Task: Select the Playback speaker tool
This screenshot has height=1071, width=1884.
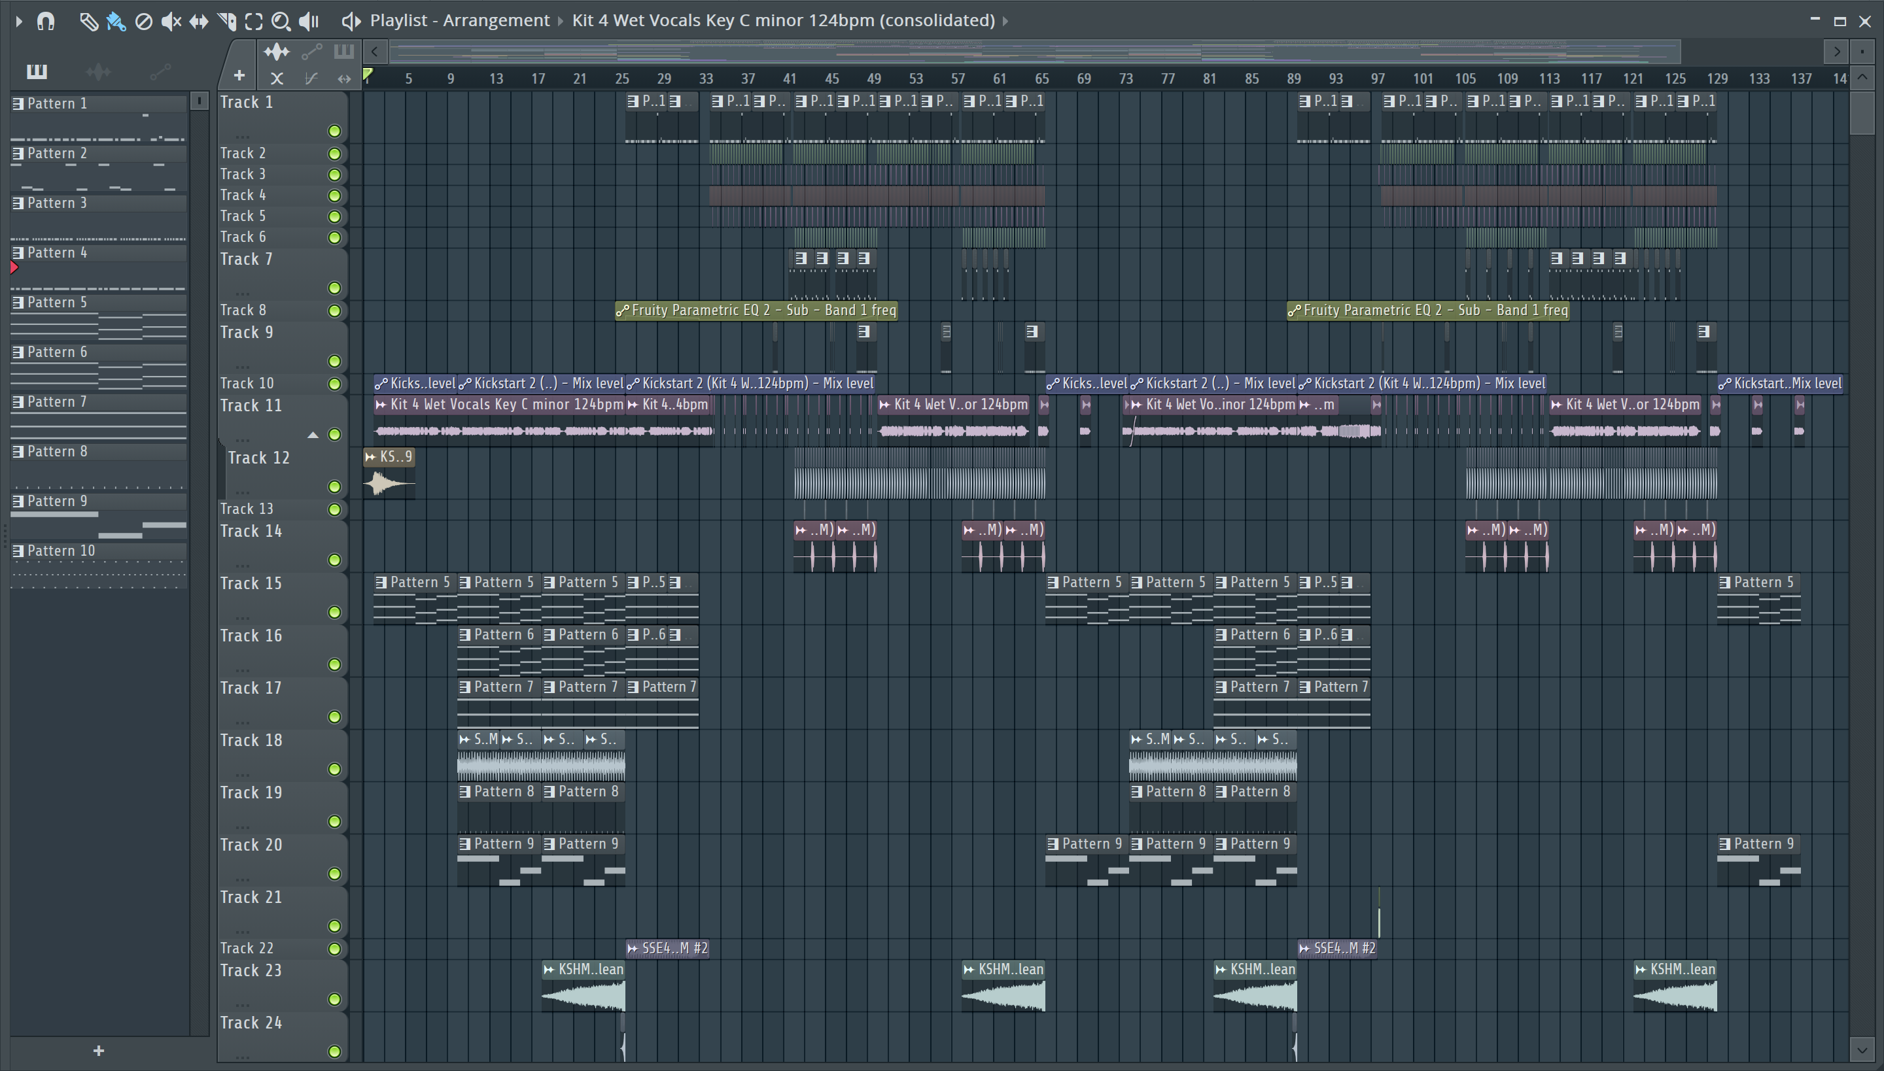Action: (310, 22)
